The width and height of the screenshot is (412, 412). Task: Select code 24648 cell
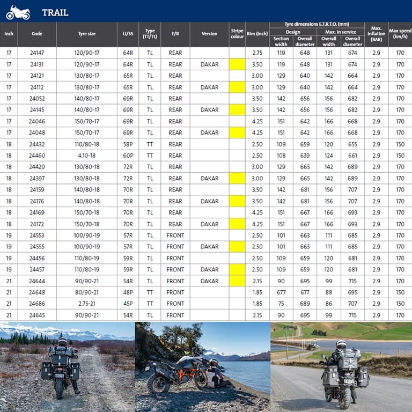click(x=37, y=292)
